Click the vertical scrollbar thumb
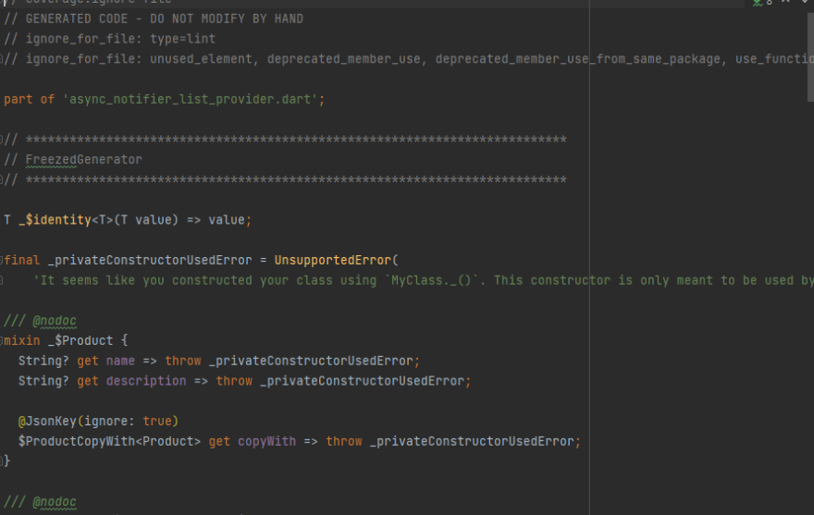814x515 pixels. point(810,57)
